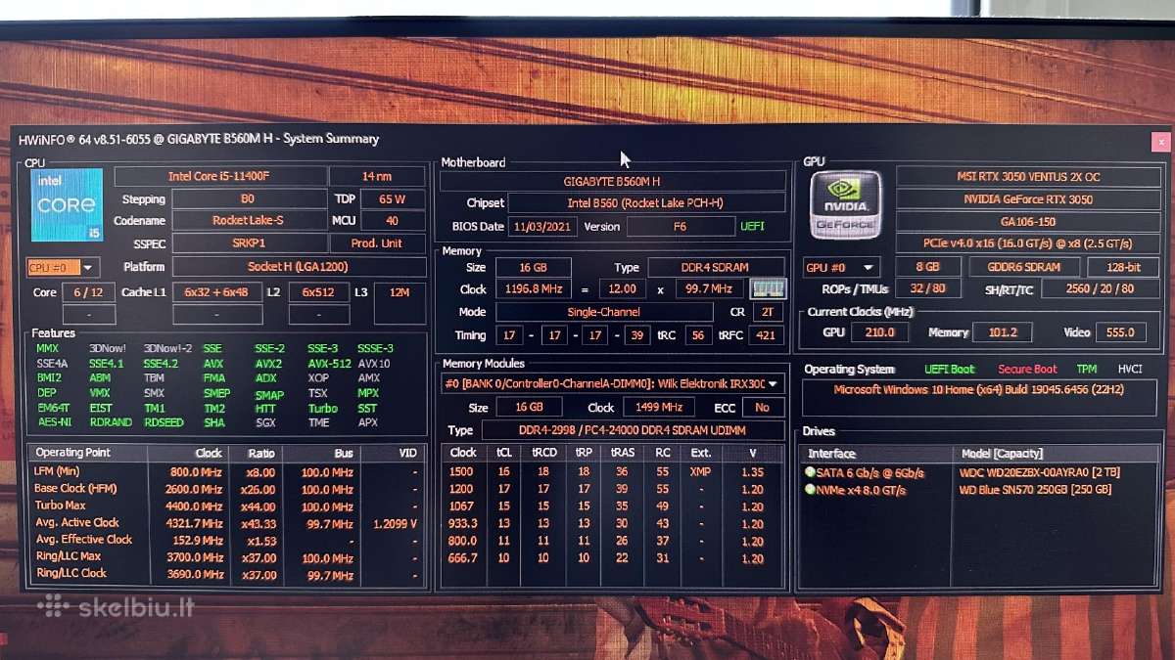Click the tRCD column header
Screen dimensions: 1175x660
[x=543, y=453]
